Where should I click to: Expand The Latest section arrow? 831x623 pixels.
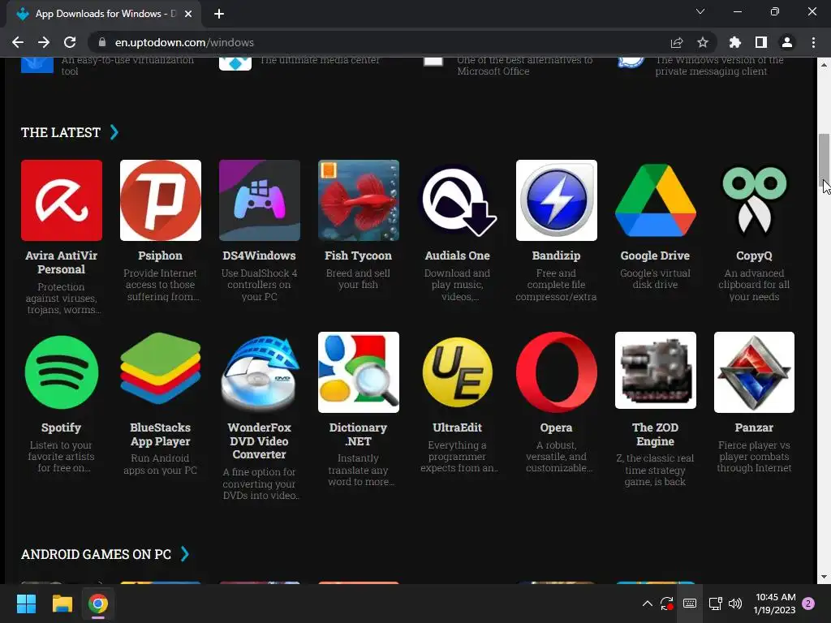point(114,132)
